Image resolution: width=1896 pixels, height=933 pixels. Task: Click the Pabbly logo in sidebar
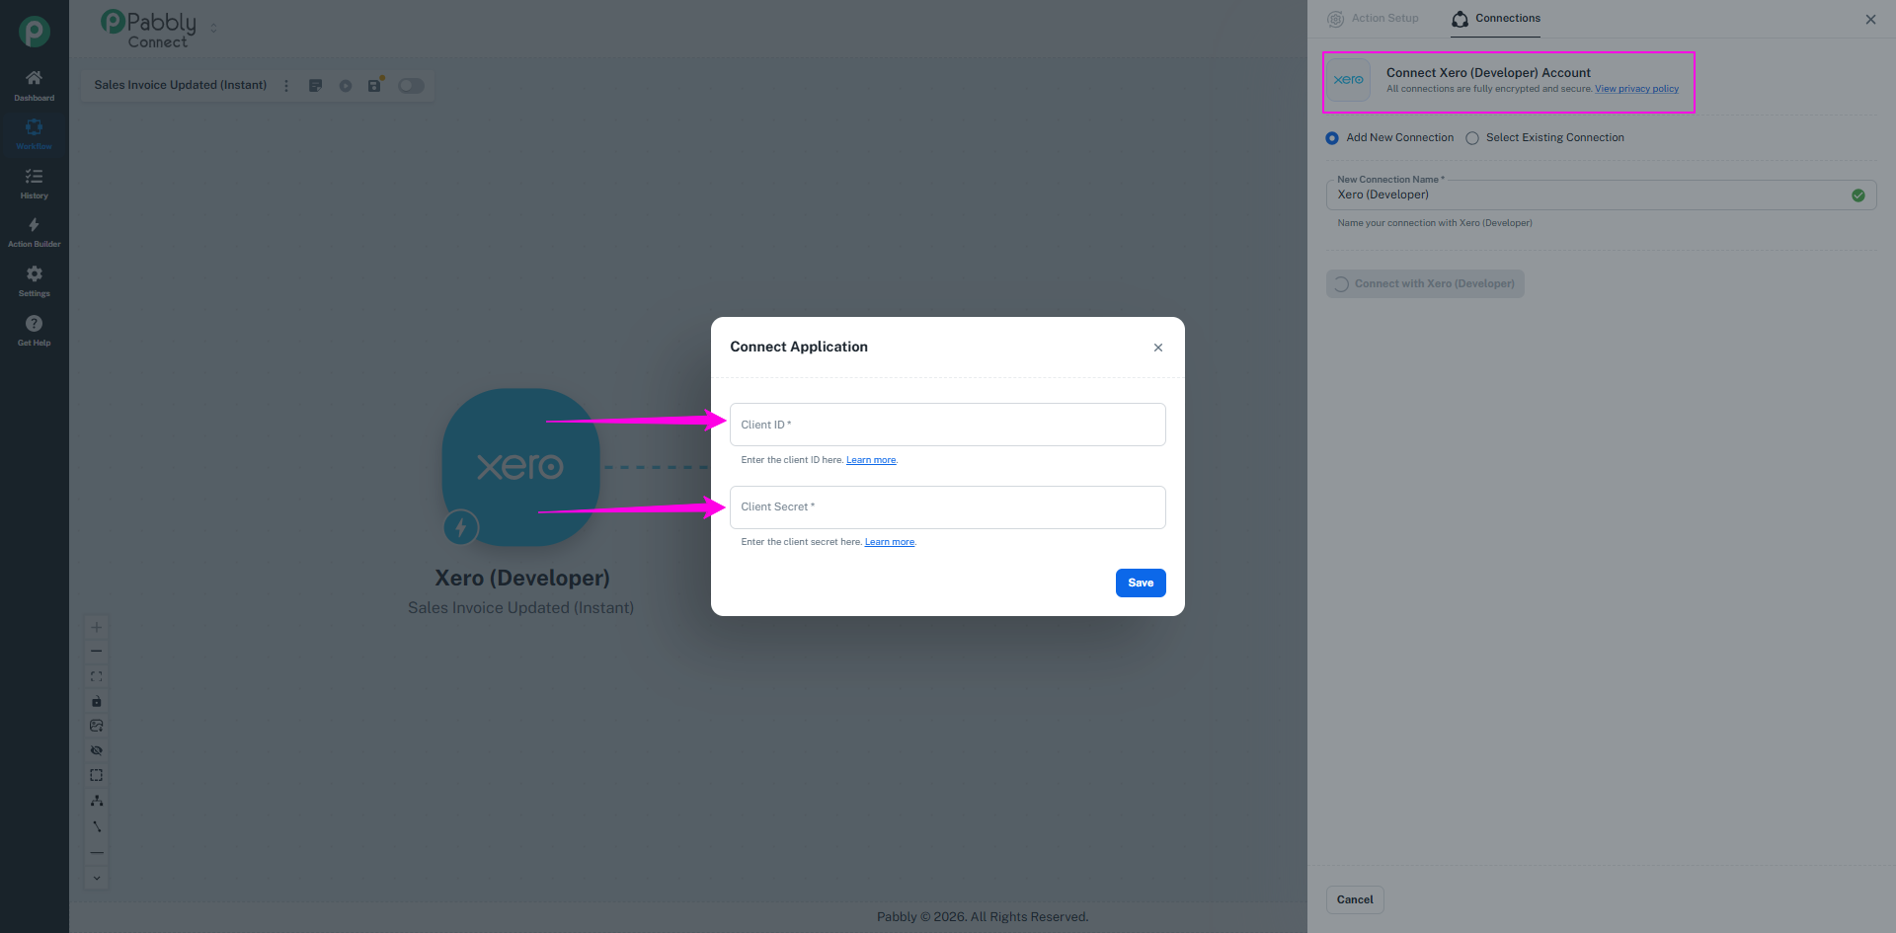pyautogui.click(x=35, y=32)
